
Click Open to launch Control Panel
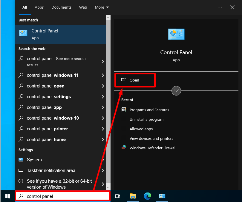[135, 80]
